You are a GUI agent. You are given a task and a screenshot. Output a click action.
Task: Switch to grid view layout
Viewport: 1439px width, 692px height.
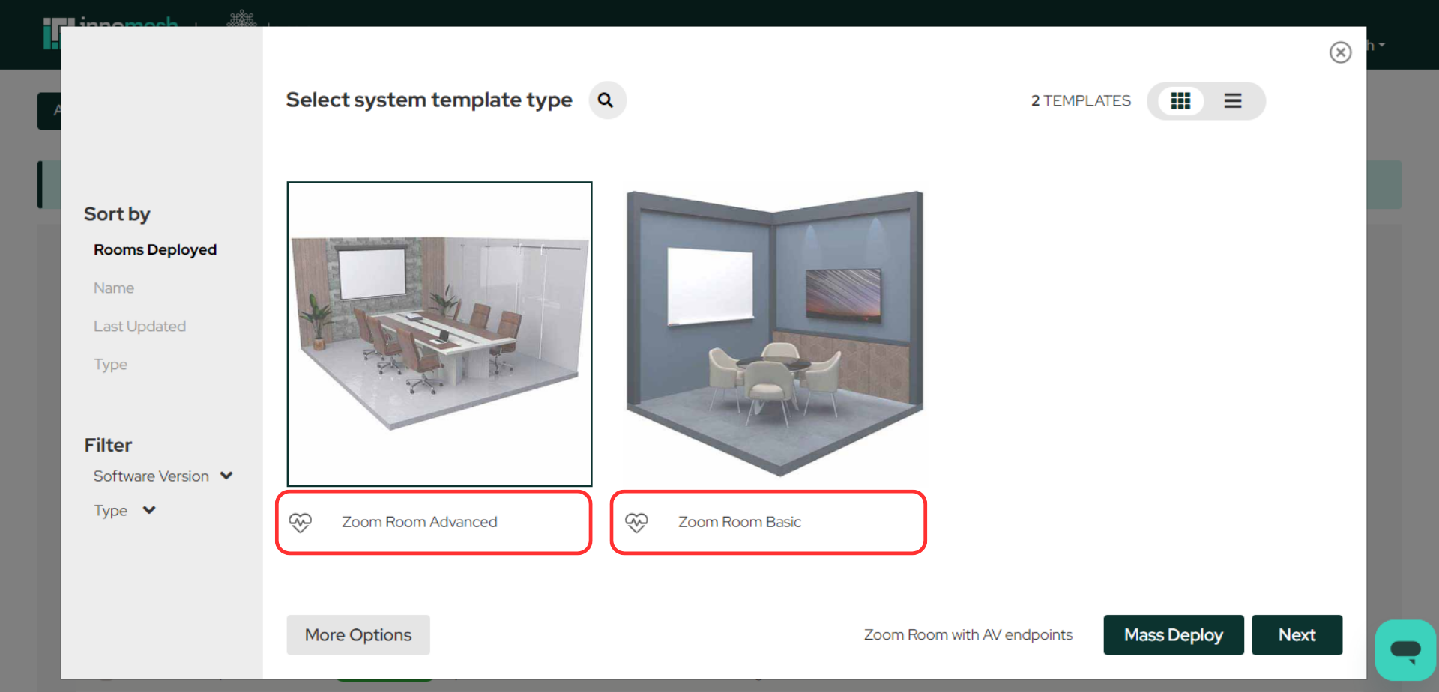(1180, 101)
